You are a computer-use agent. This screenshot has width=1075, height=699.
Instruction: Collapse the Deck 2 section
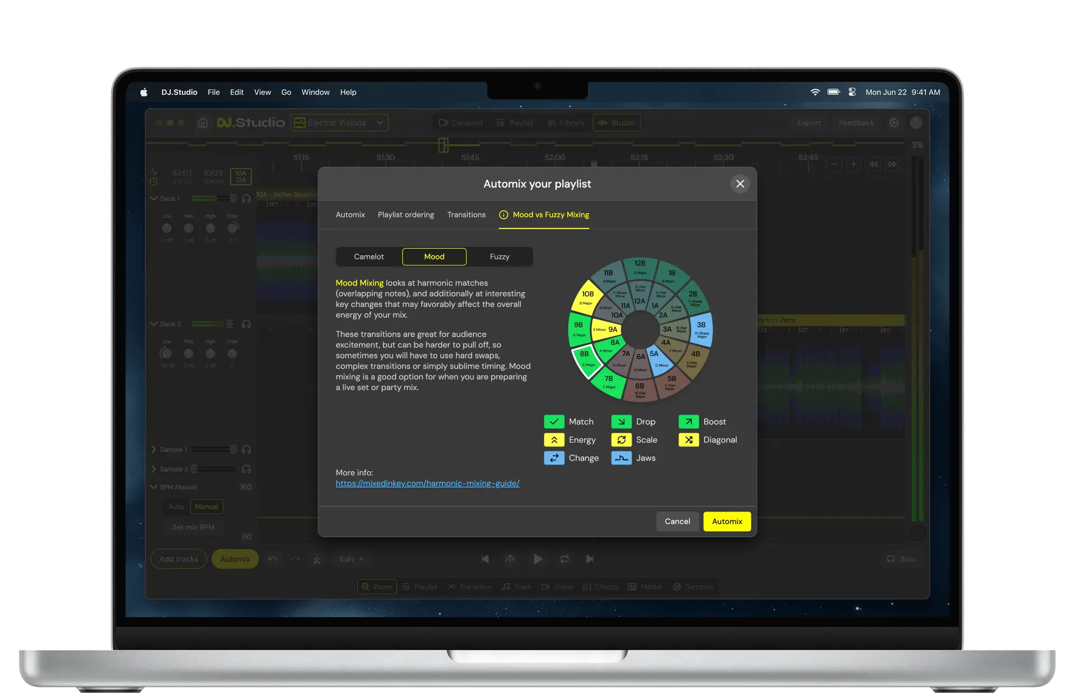click(x=154, y=324)
